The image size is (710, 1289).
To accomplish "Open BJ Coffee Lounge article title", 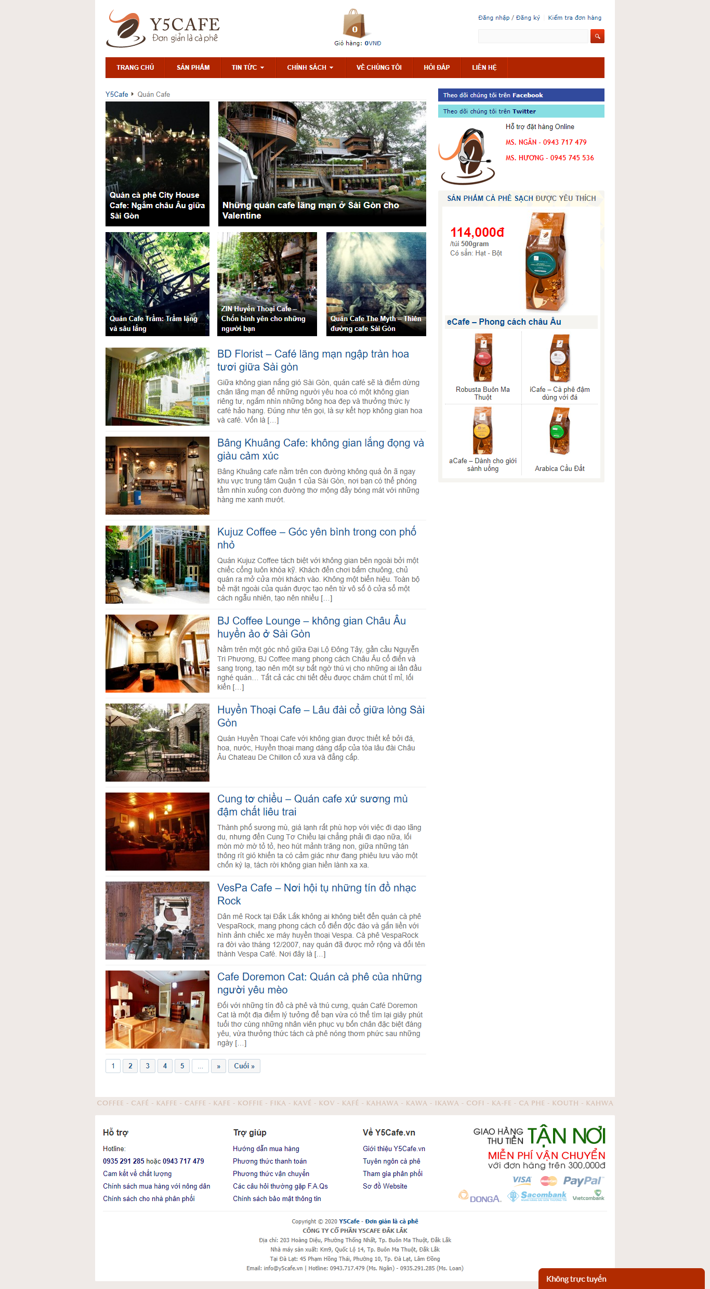I will 312,627.
